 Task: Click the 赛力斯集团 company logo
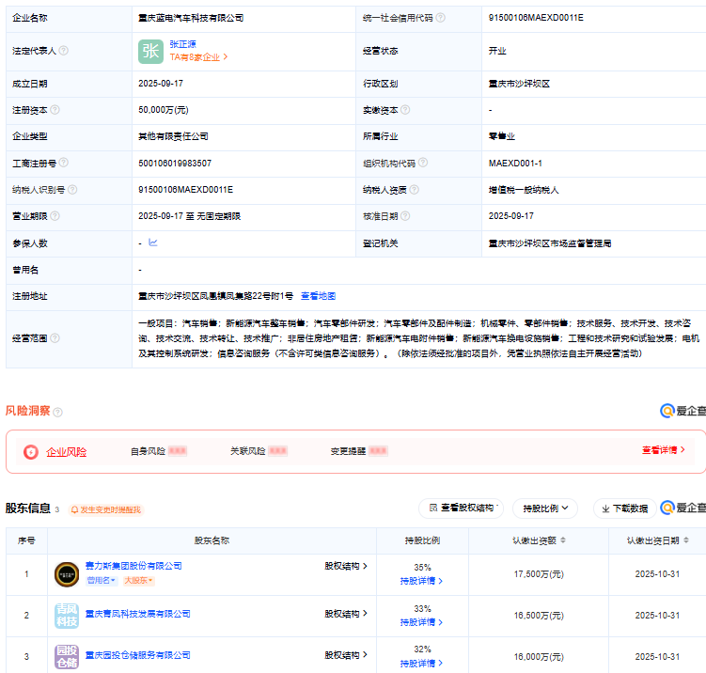(66, 572)
